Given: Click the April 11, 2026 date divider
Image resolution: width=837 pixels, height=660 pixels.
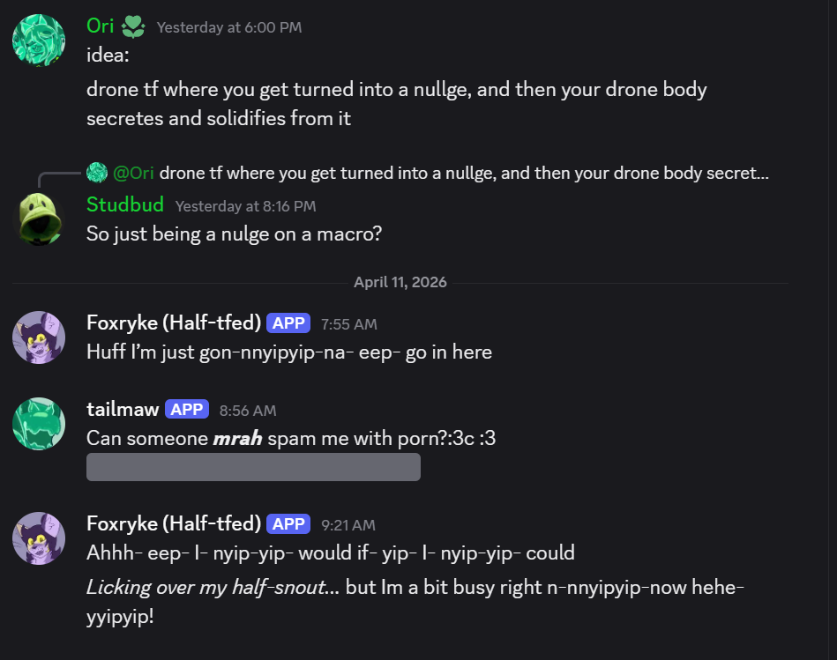Looking at the screenshot, I should pos(400,283).
